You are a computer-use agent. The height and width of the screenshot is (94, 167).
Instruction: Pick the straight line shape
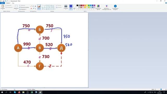(43, 5)
